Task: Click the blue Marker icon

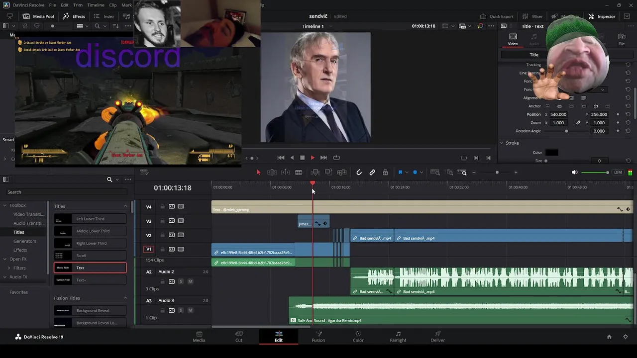Action: click(x=415, y=173)
